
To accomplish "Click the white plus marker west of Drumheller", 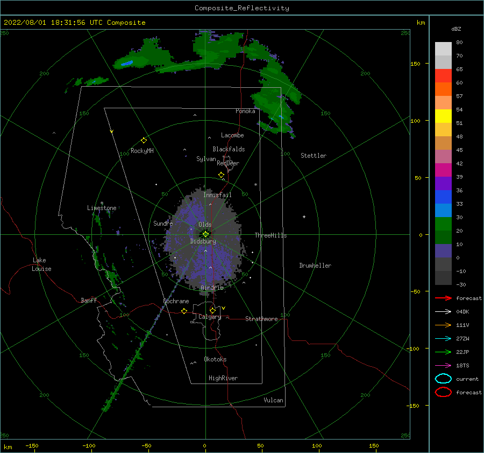I will [x=304, y=217].
